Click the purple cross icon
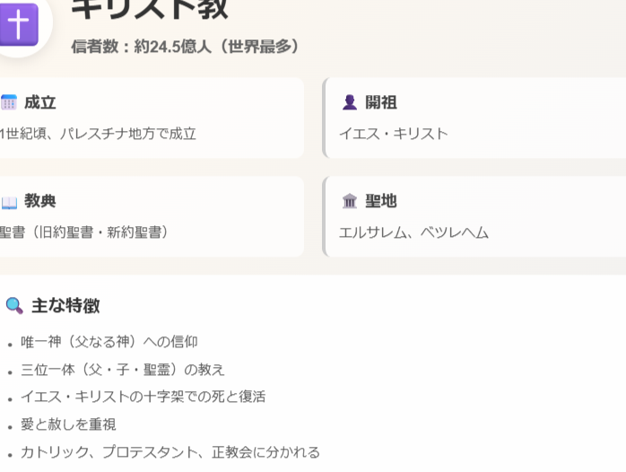The height and width of the screenshot is (472, 626). [x=19, y=24]
